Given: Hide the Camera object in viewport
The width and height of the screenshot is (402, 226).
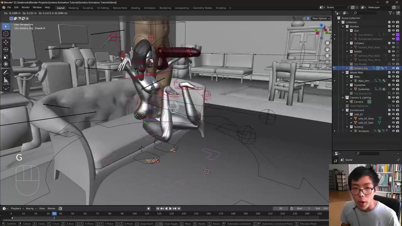Looking at the screenshot, I should [x=393, y=102].
